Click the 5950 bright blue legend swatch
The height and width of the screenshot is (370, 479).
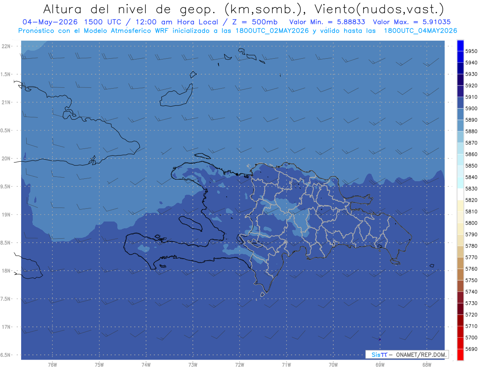[460, 46]
